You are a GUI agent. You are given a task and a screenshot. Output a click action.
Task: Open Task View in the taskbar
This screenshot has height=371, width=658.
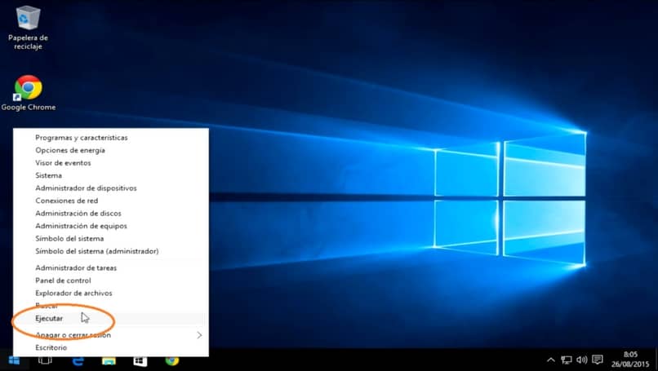45,361
